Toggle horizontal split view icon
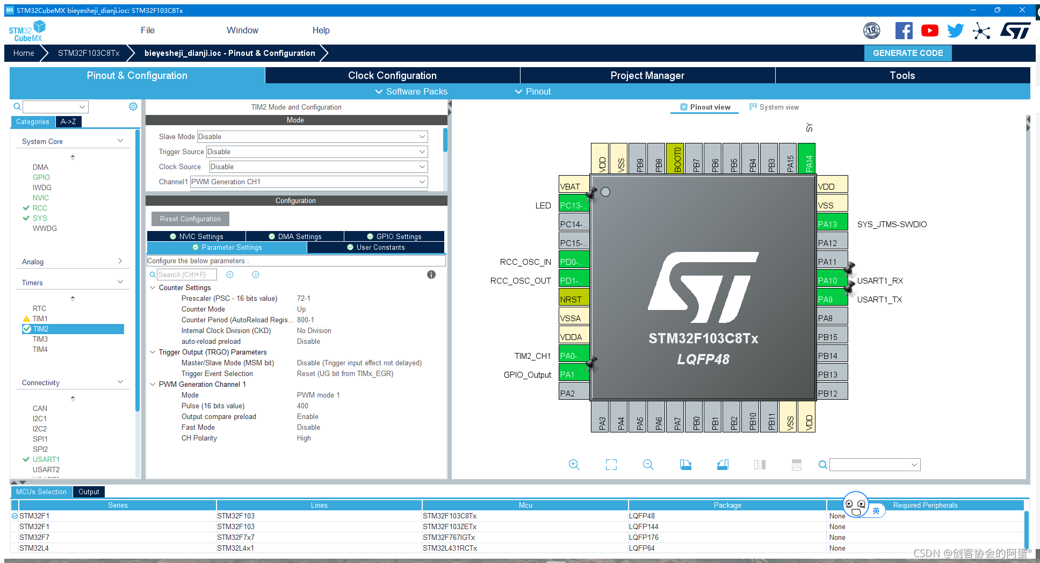Screen dimensions: 1040x563 pyautogui.click(x=797, y=465)
